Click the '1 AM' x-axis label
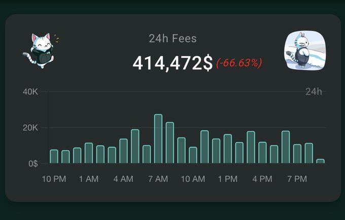 click(x=89, y=179)
